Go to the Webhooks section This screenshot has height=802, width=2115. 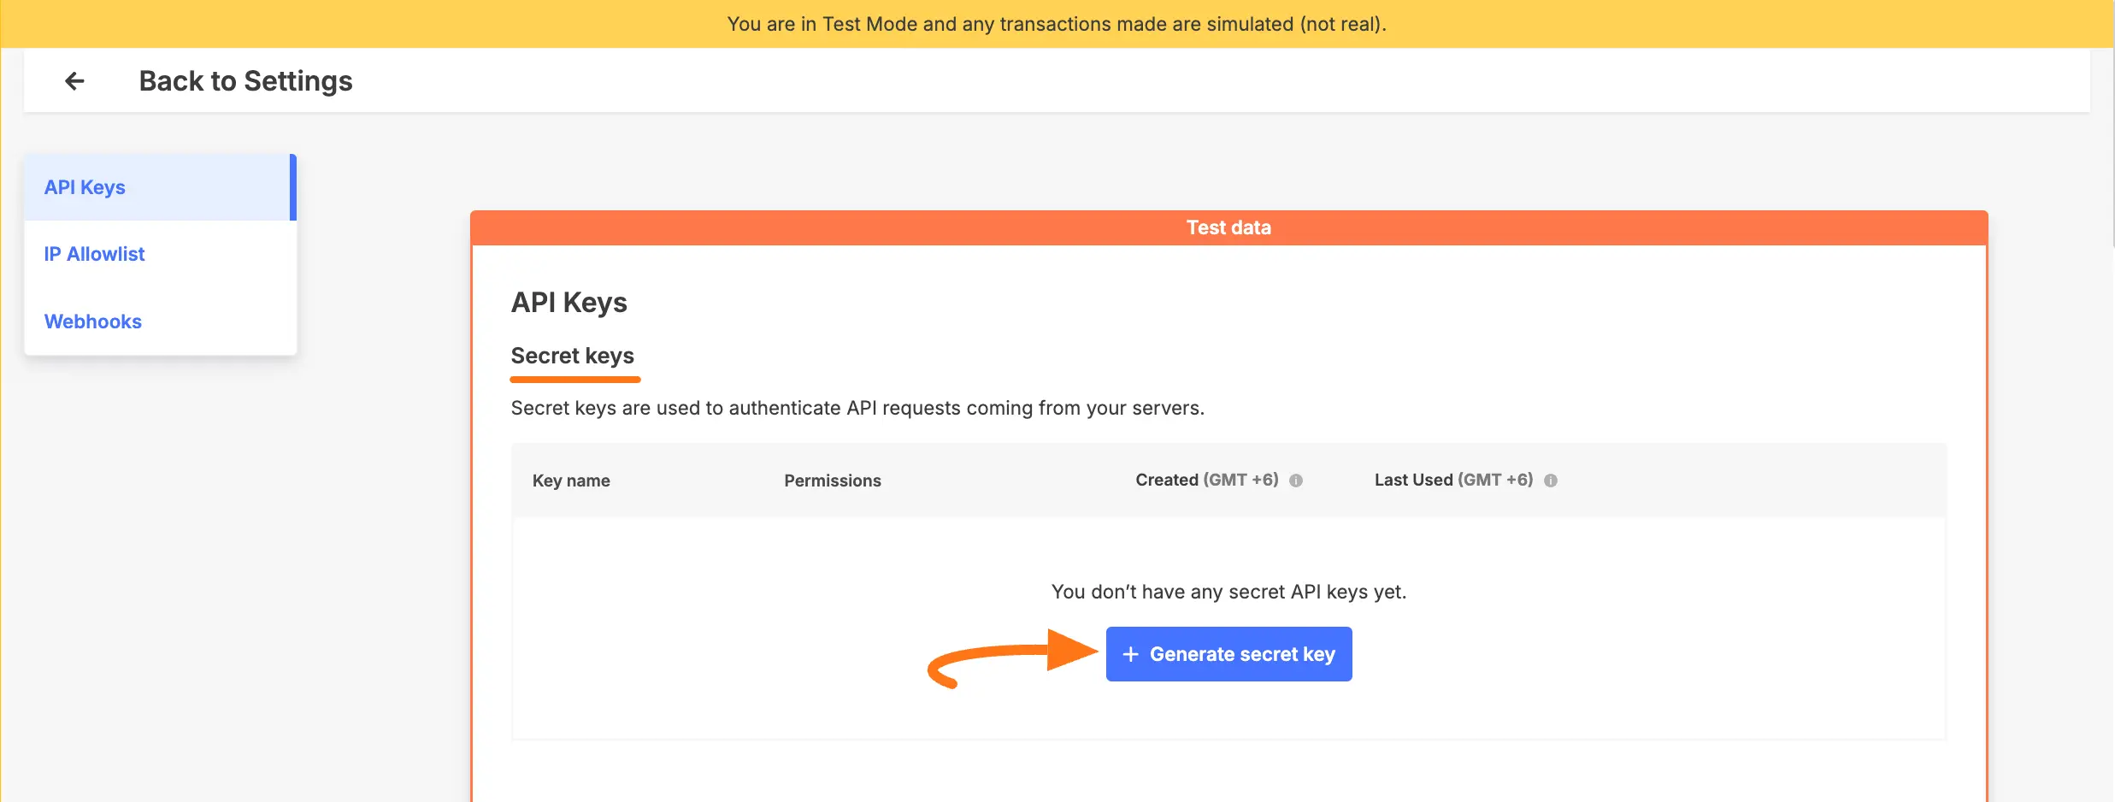tap(92, 321)
